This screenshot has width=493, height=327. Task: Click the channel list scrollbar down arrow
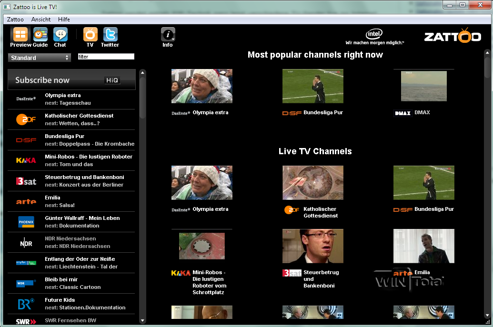pyautogui.click(x=143, y=321)
